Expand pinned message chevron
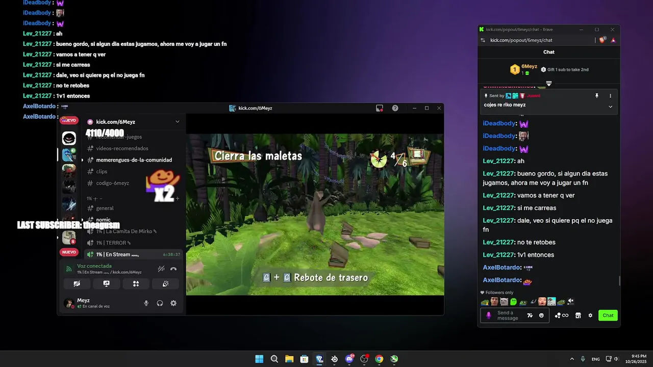The height and width of the screenshot is (367, 653). (610, 107)
